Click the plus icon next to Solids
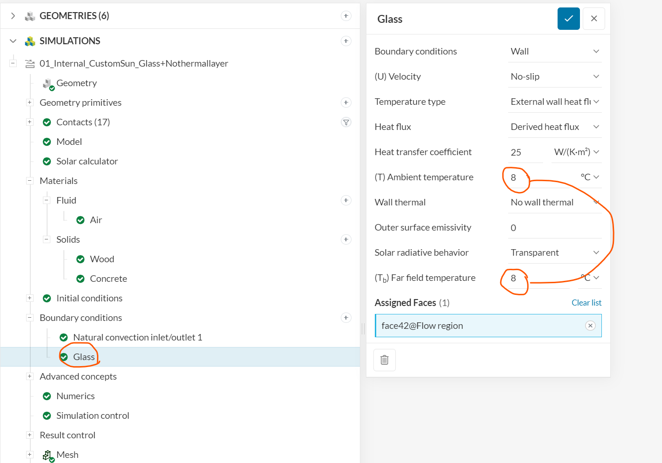The width and height of the screenshot is (662, 463). (346, 239)
